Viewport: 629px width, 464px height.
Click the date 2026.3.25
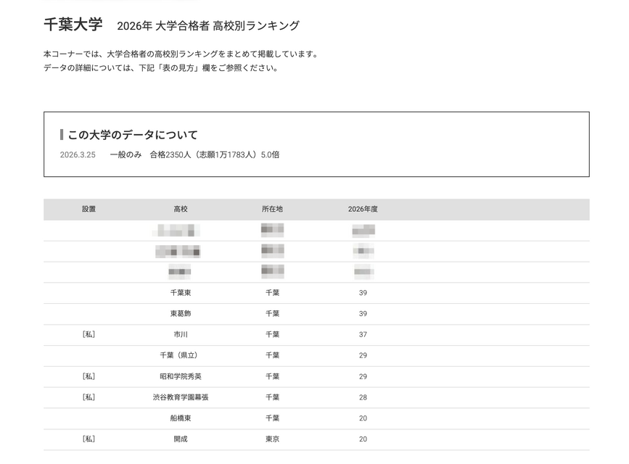click(x=78, y=155)
